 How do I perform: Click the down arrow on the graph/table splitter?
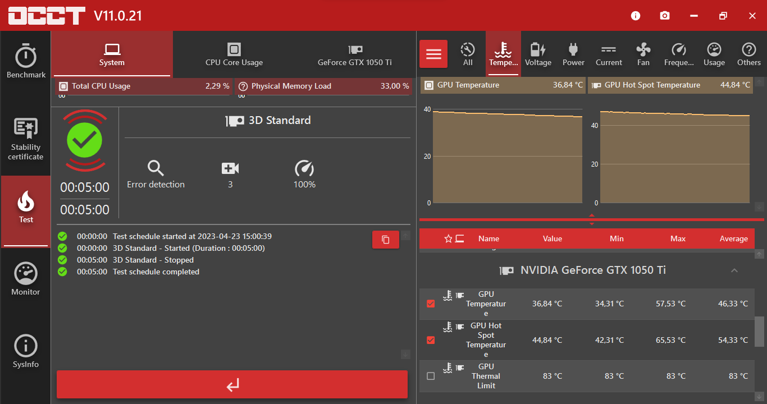[x=592, y=223]
